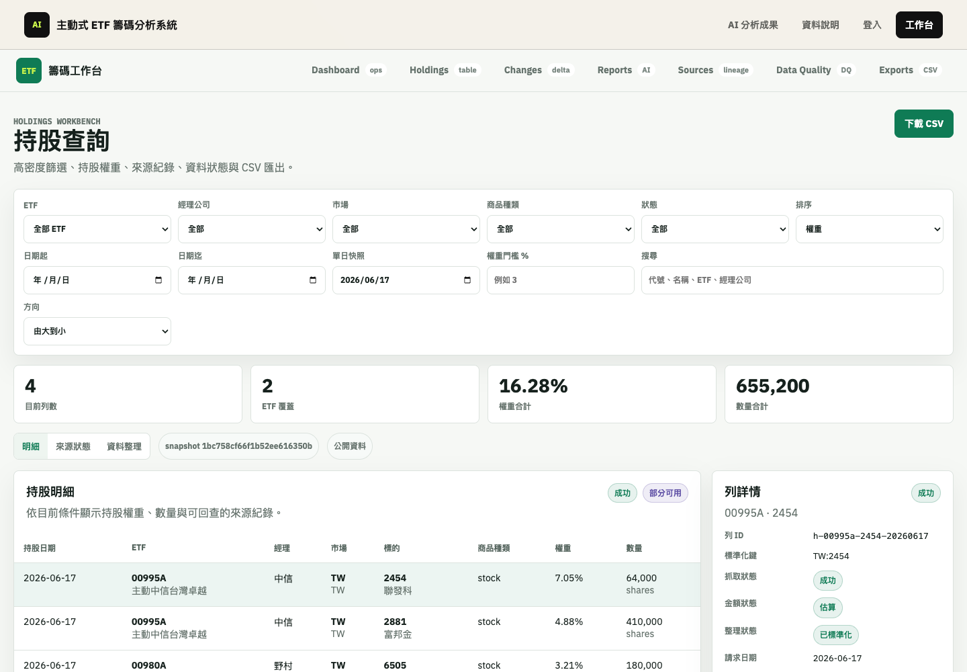Viewport: 967px width, 672px height.
Task: Switch to the 資料整理 sub-tab
Action: click(124, 446)
